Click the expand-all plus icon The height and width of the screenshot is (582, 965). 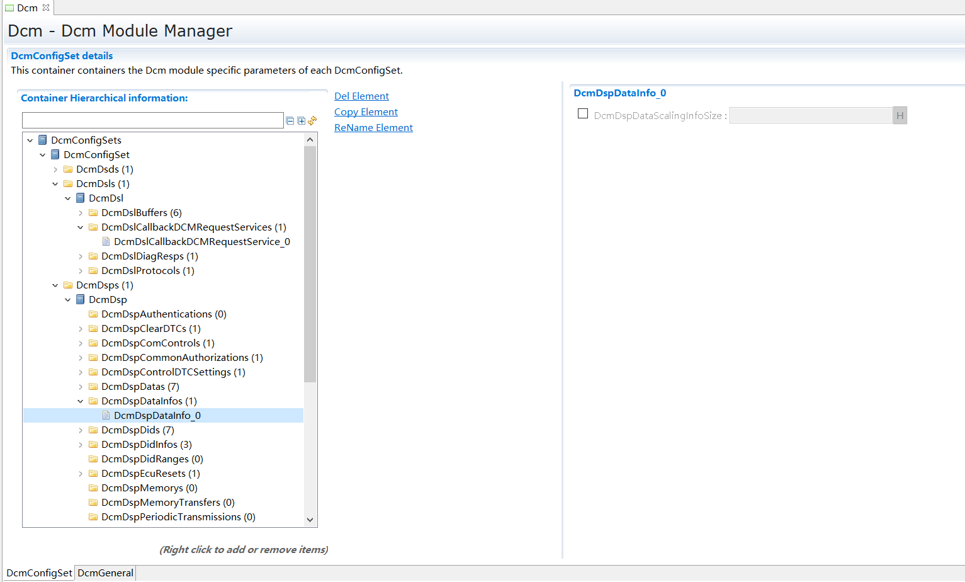301,120
